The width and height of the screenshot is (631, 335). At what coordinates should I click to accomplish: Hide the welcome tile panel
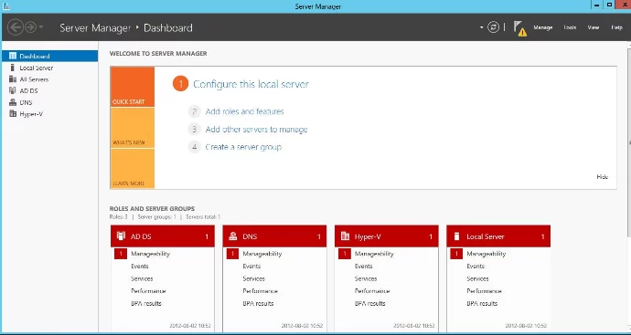[602, 177]
